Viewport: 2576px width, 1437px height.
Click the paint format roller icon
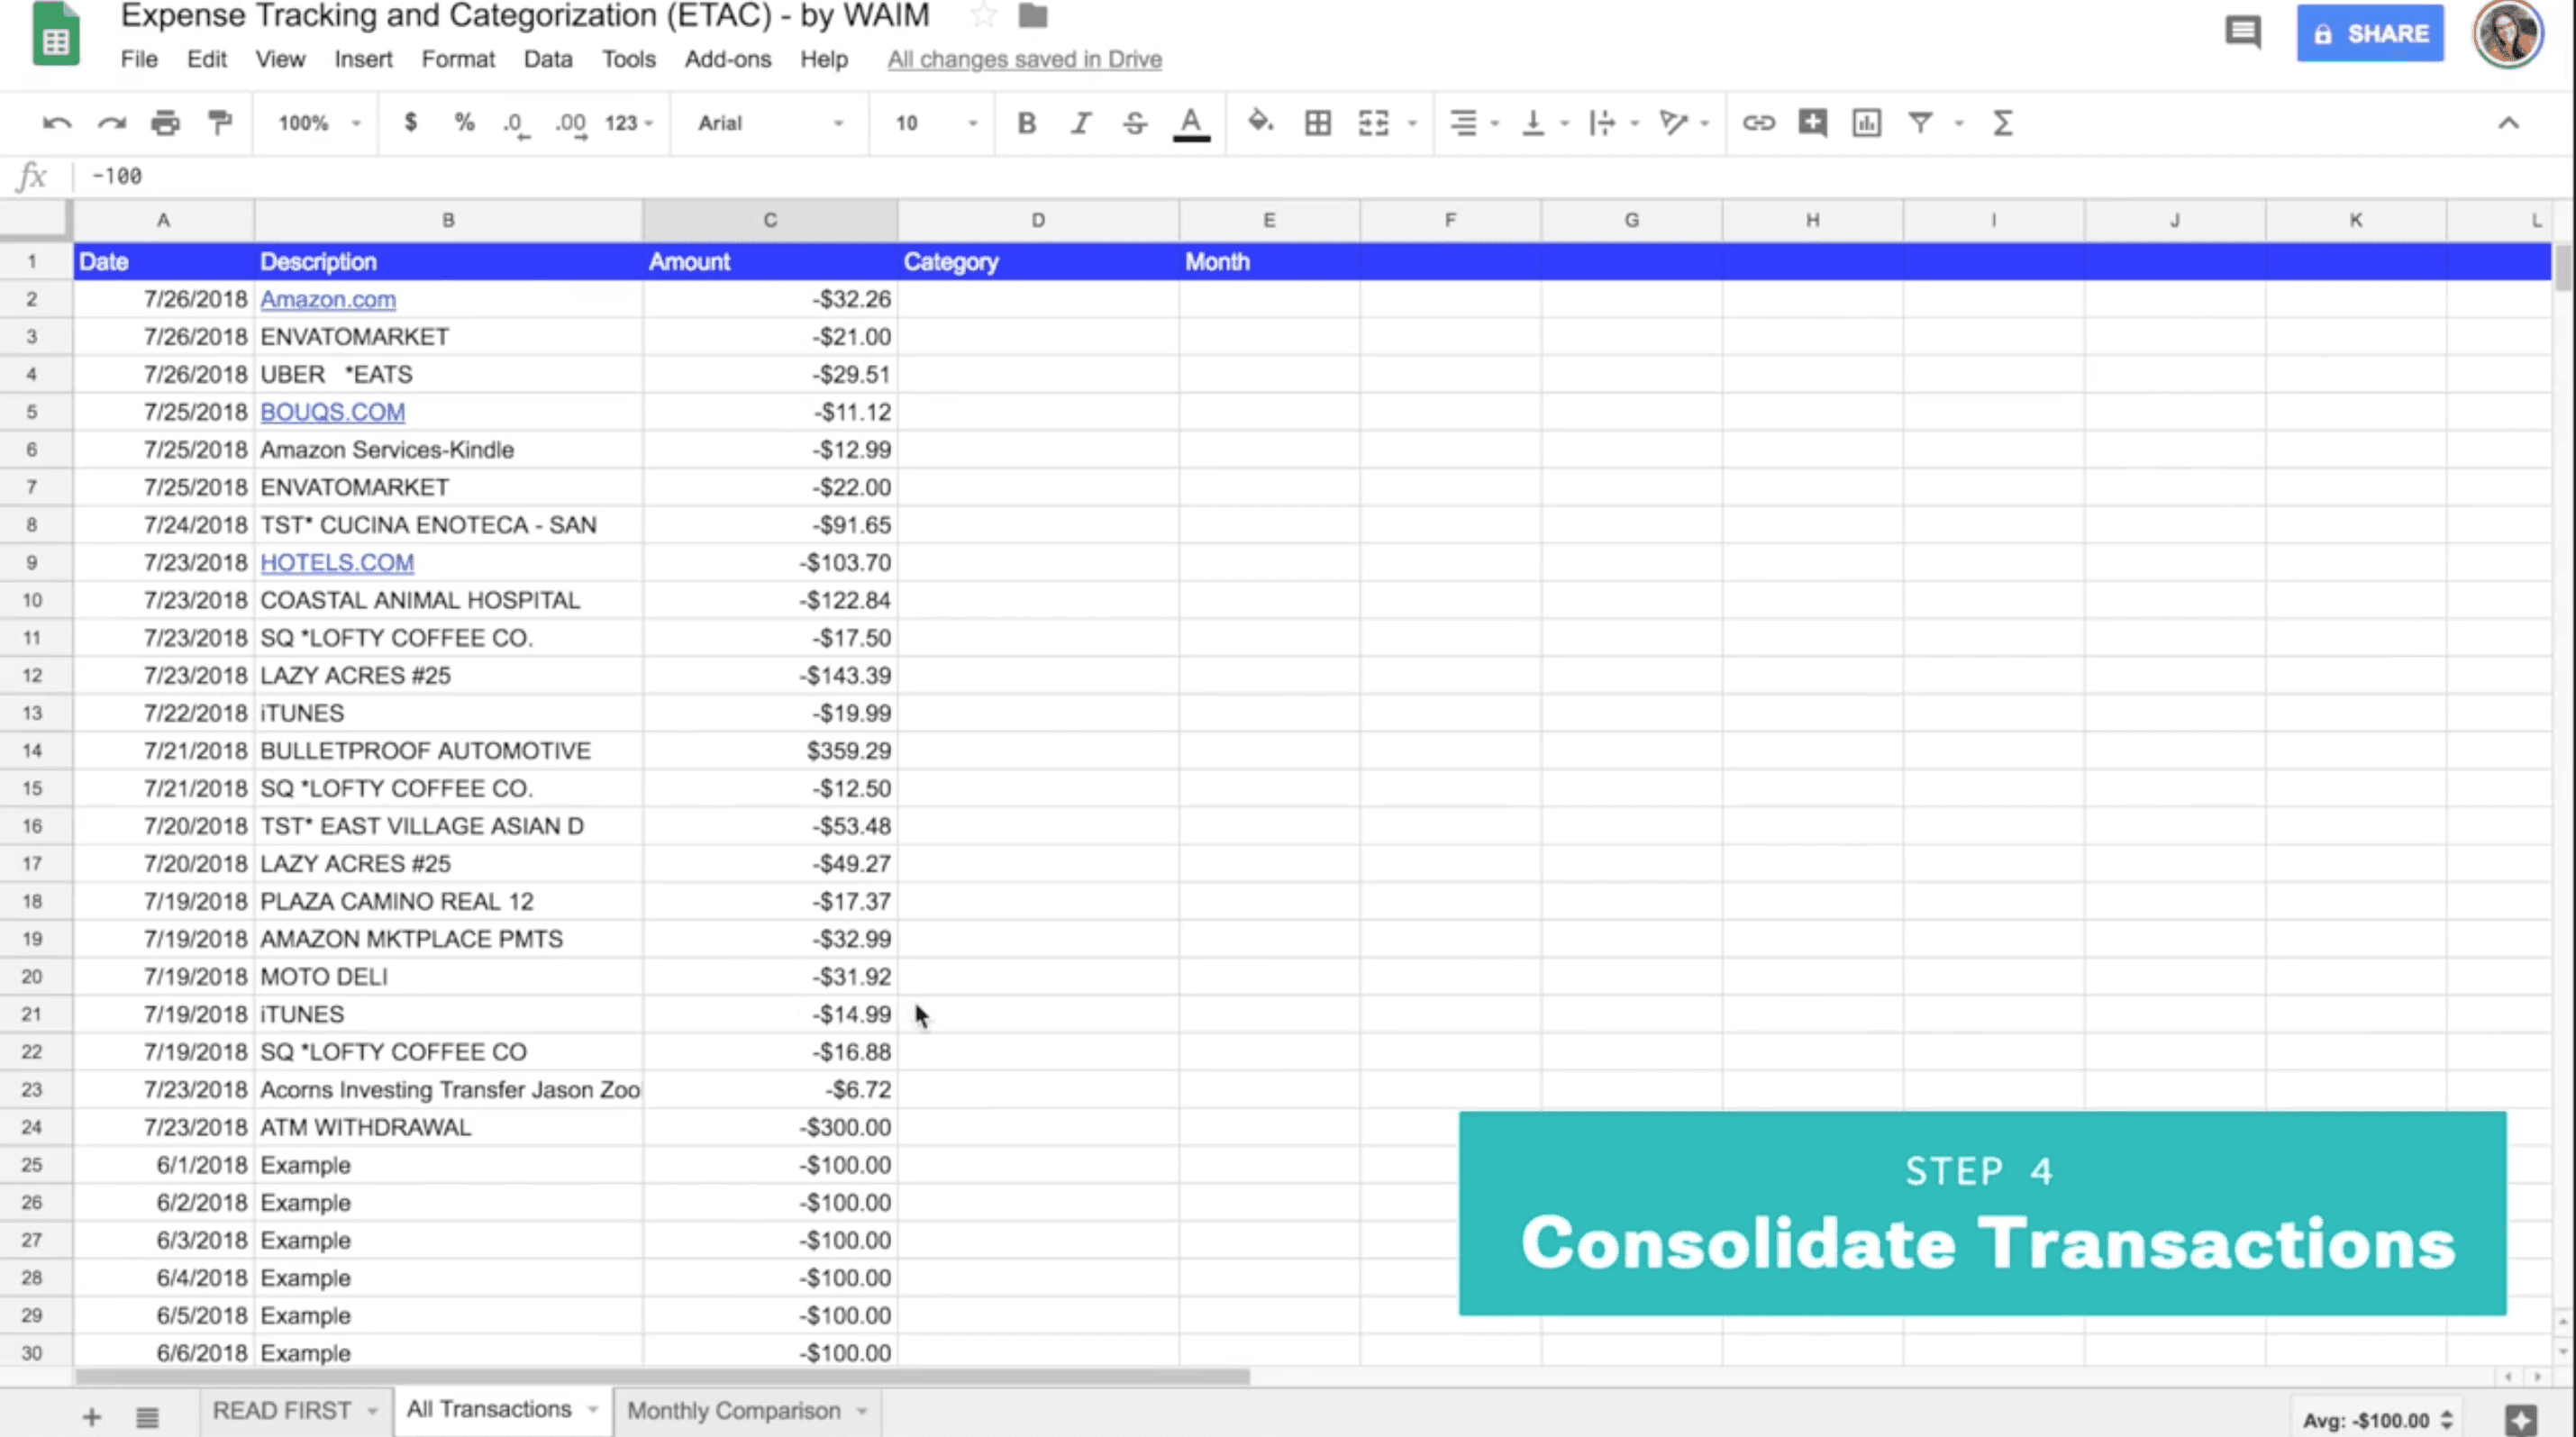(219, 123)
